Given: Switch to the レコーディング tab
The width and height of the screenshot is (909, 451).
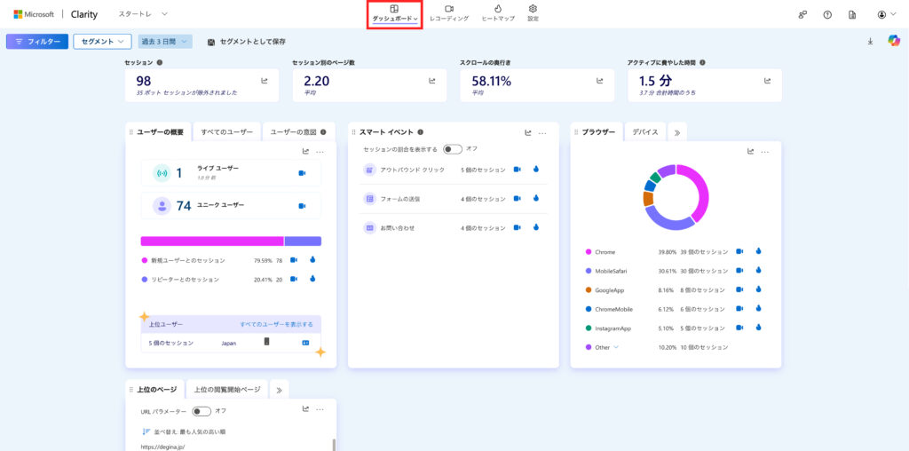Looking at the screenshot, I should [x=448, y=13].
